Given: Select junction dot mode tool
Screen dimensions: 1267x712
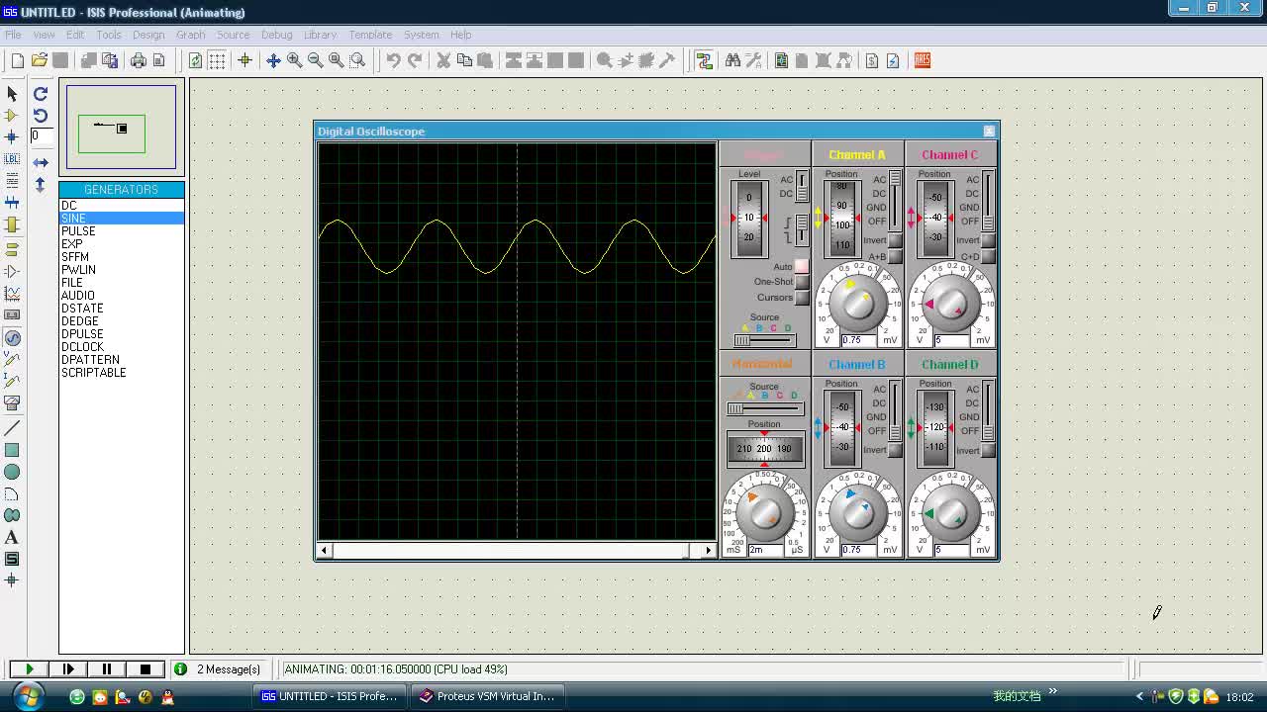Looking at the screenshot, I should [12, 136].
